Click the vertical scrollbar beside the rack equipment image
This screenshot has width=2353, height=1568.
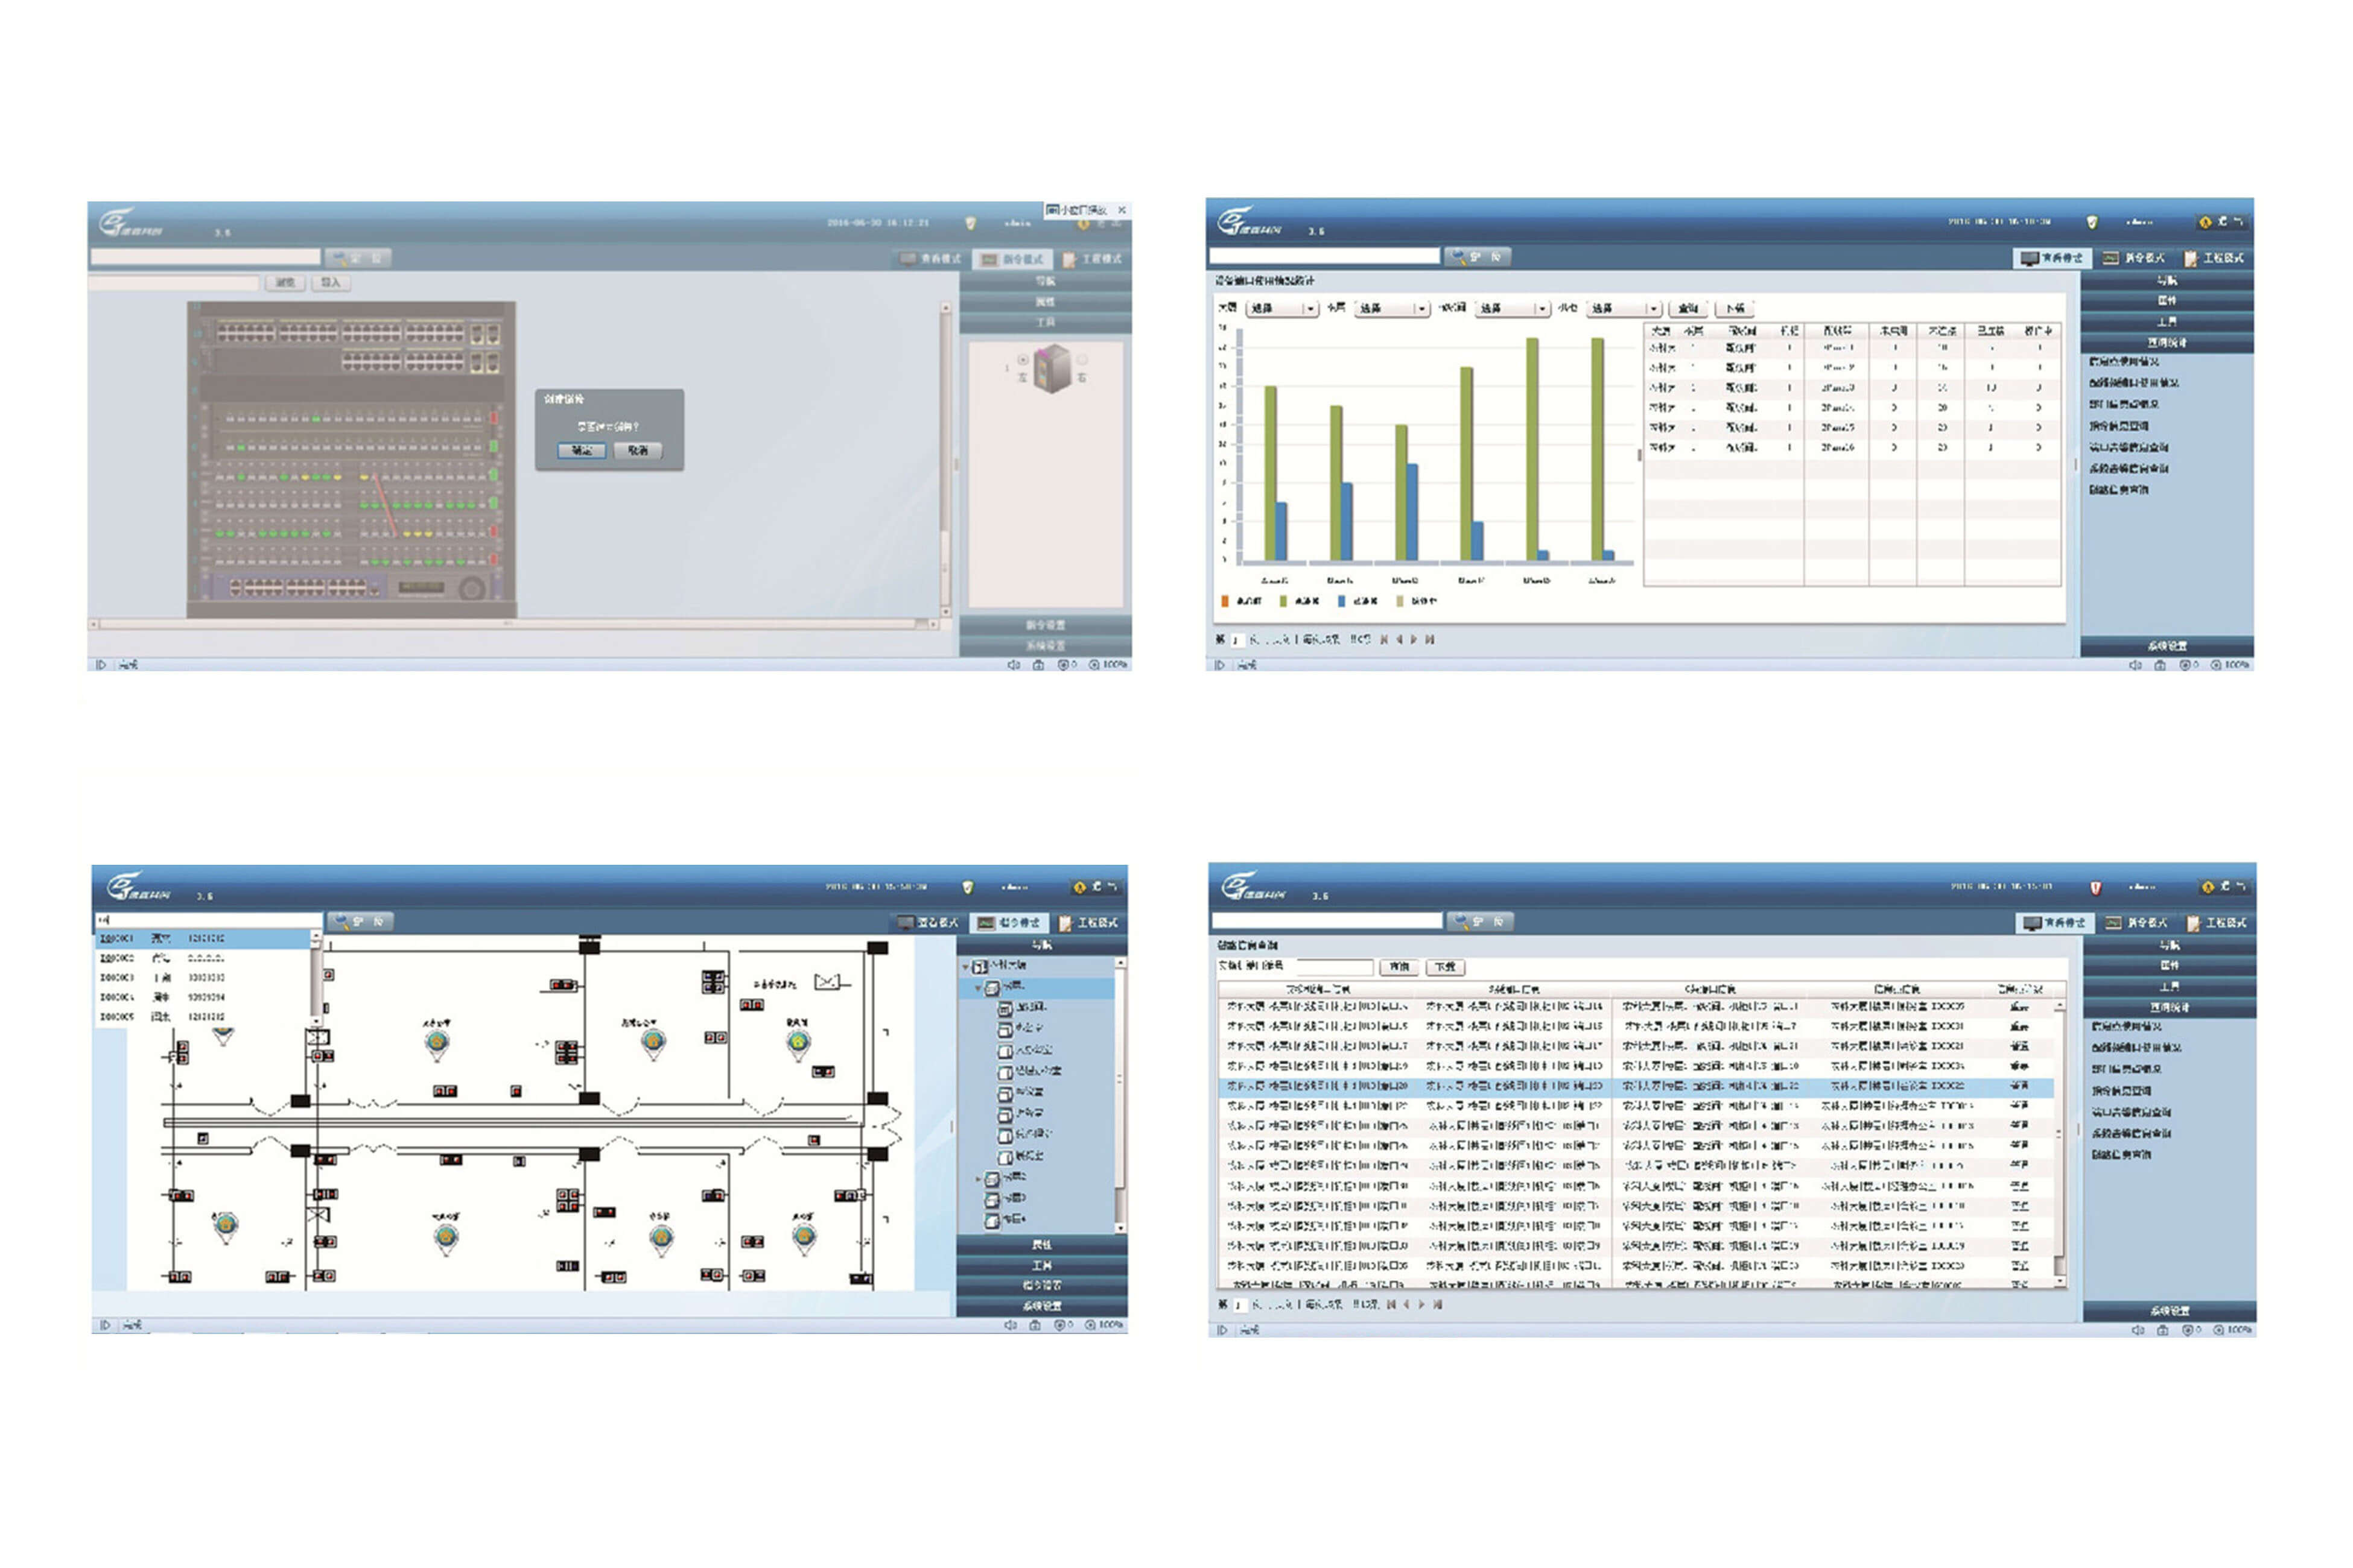click(x=945, y=460)
